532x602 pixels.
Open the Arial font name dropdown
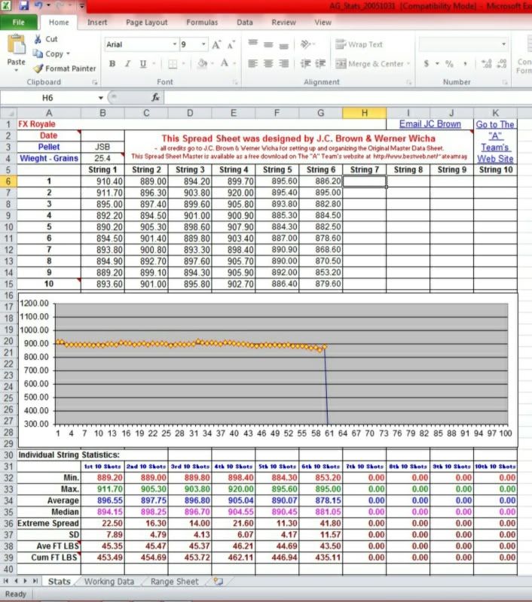[x=175, y=44]
